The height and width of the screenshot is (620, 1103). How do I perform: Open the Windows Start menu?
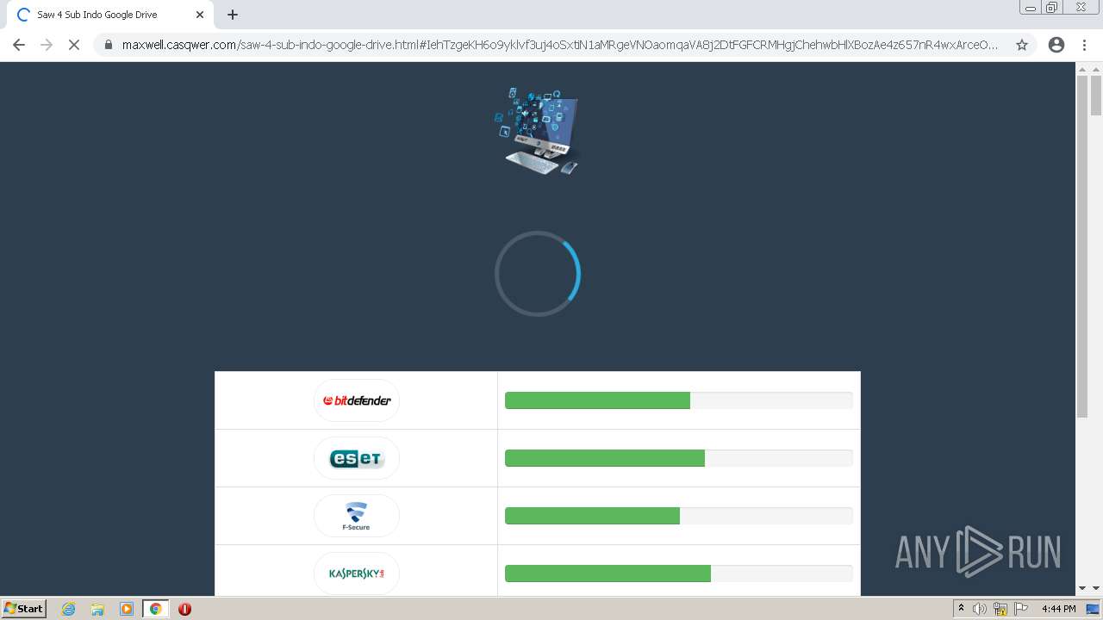[x=24, y=608]
